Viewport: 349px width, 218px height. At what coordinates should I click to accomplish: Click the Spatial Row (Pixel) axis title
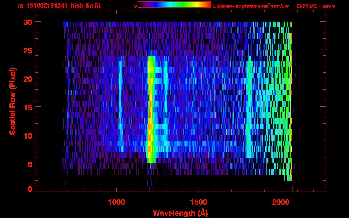[x=12, y=101]
